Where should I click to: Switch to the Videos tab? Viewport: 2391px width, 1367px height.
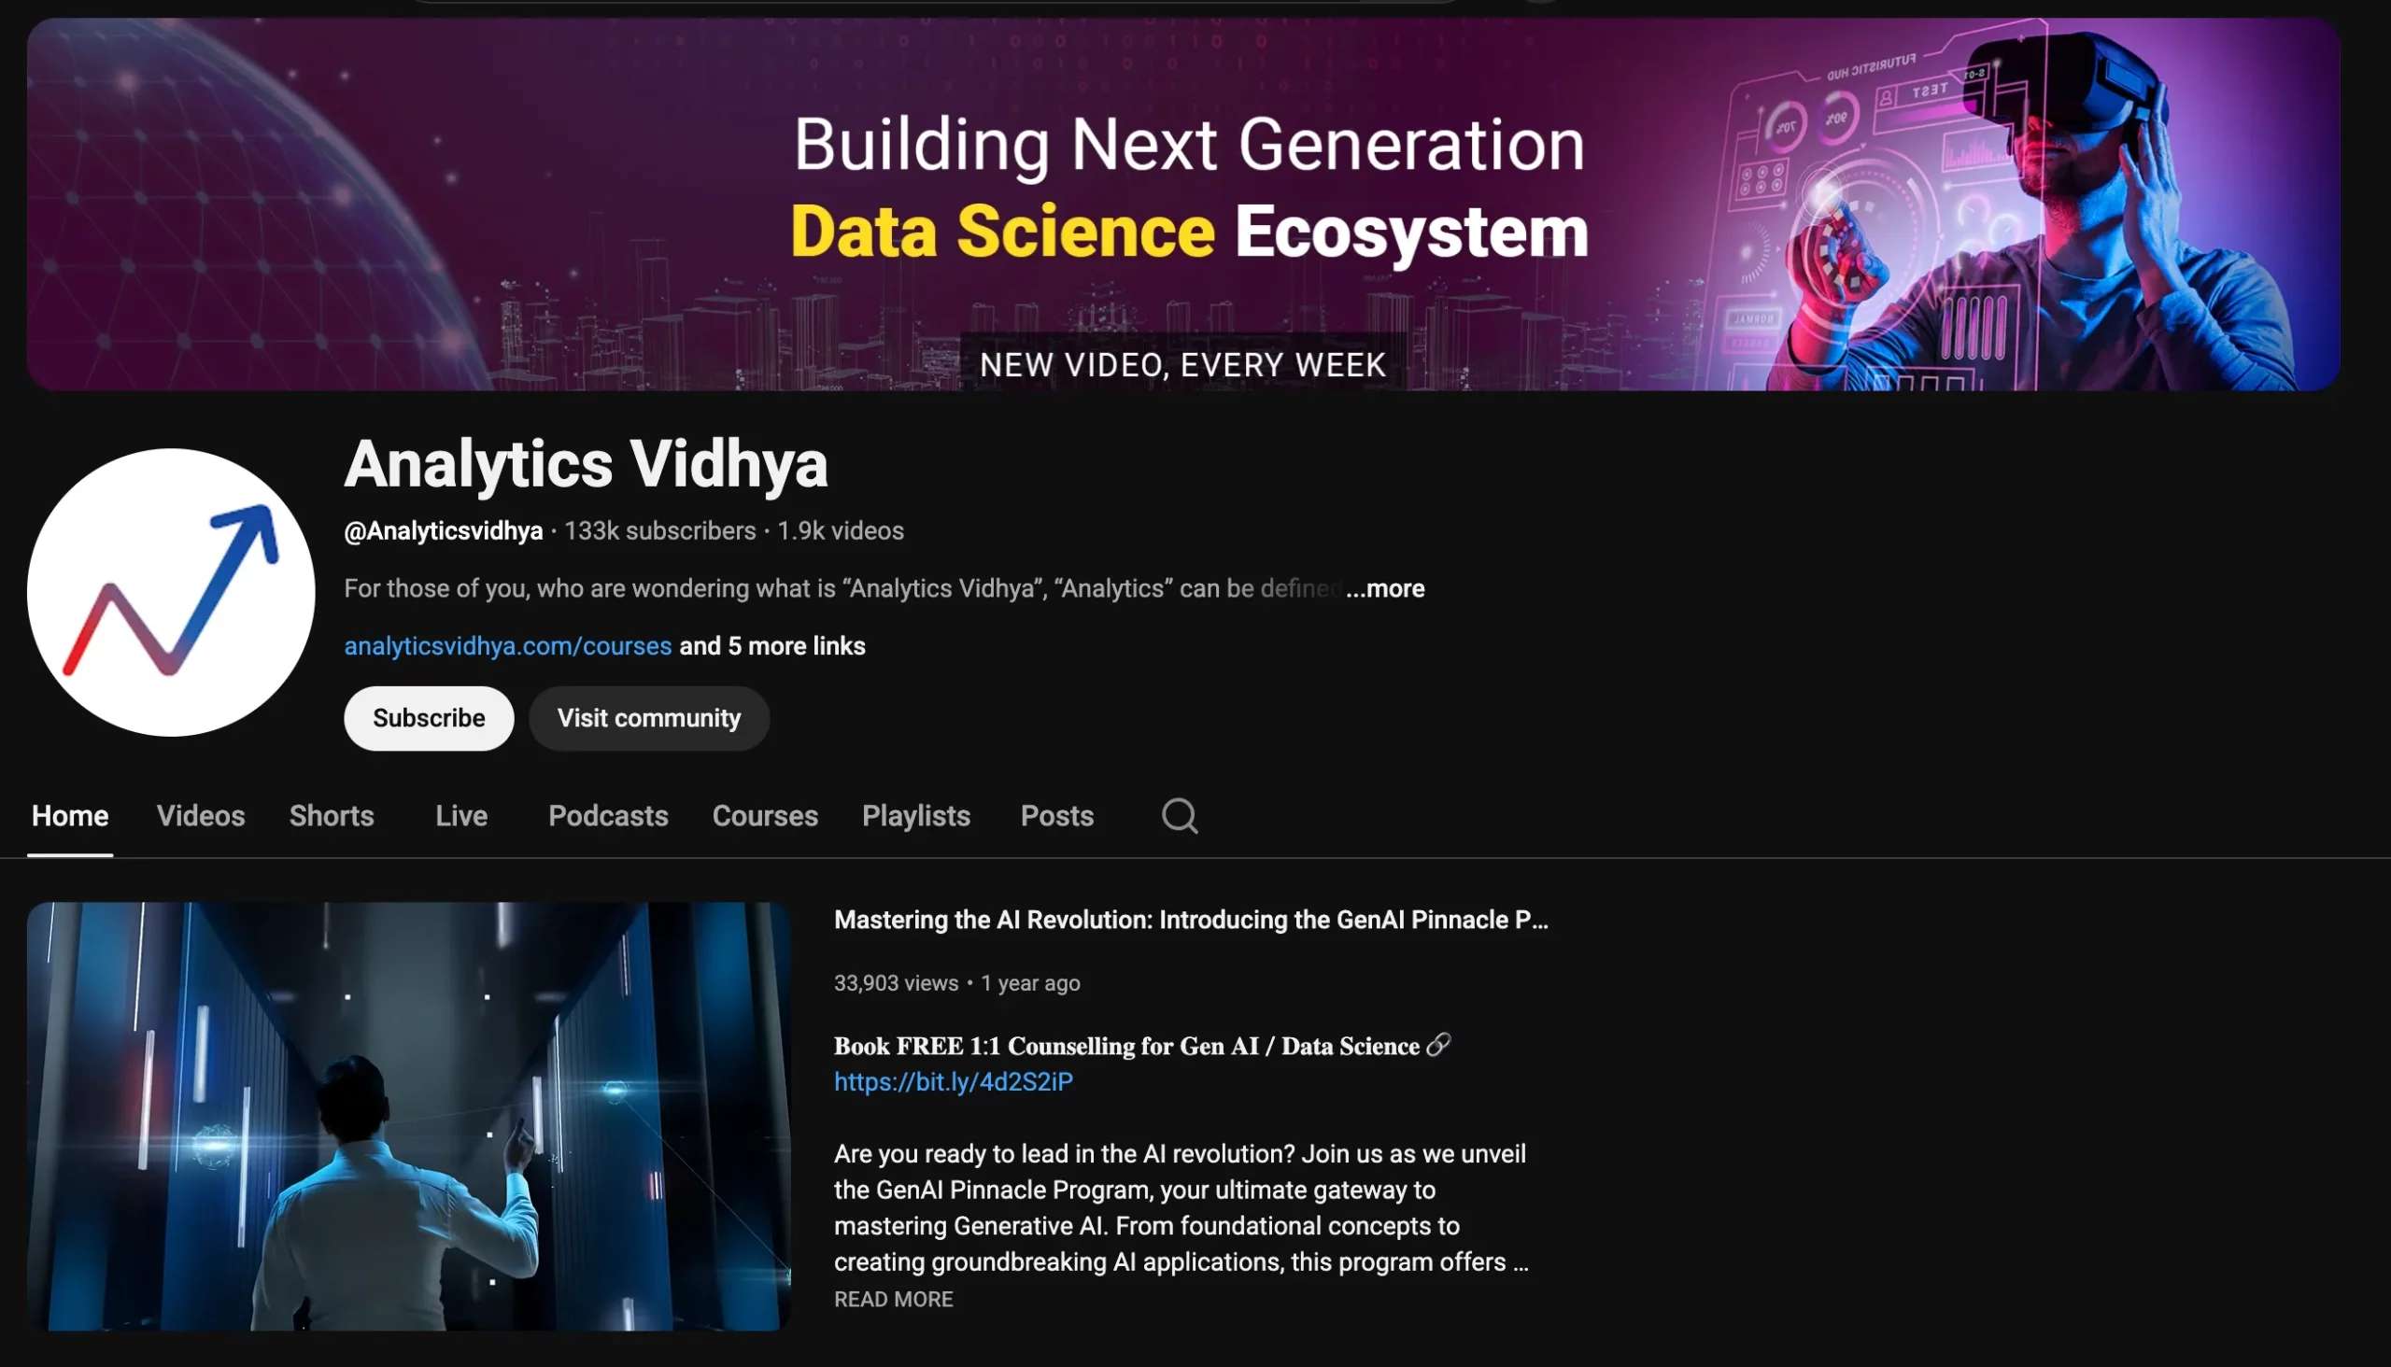[200, 816]
